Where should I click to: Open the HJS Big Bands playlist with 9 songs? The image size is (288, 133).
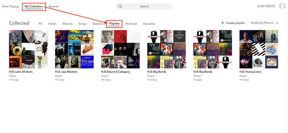coord(213,49)
